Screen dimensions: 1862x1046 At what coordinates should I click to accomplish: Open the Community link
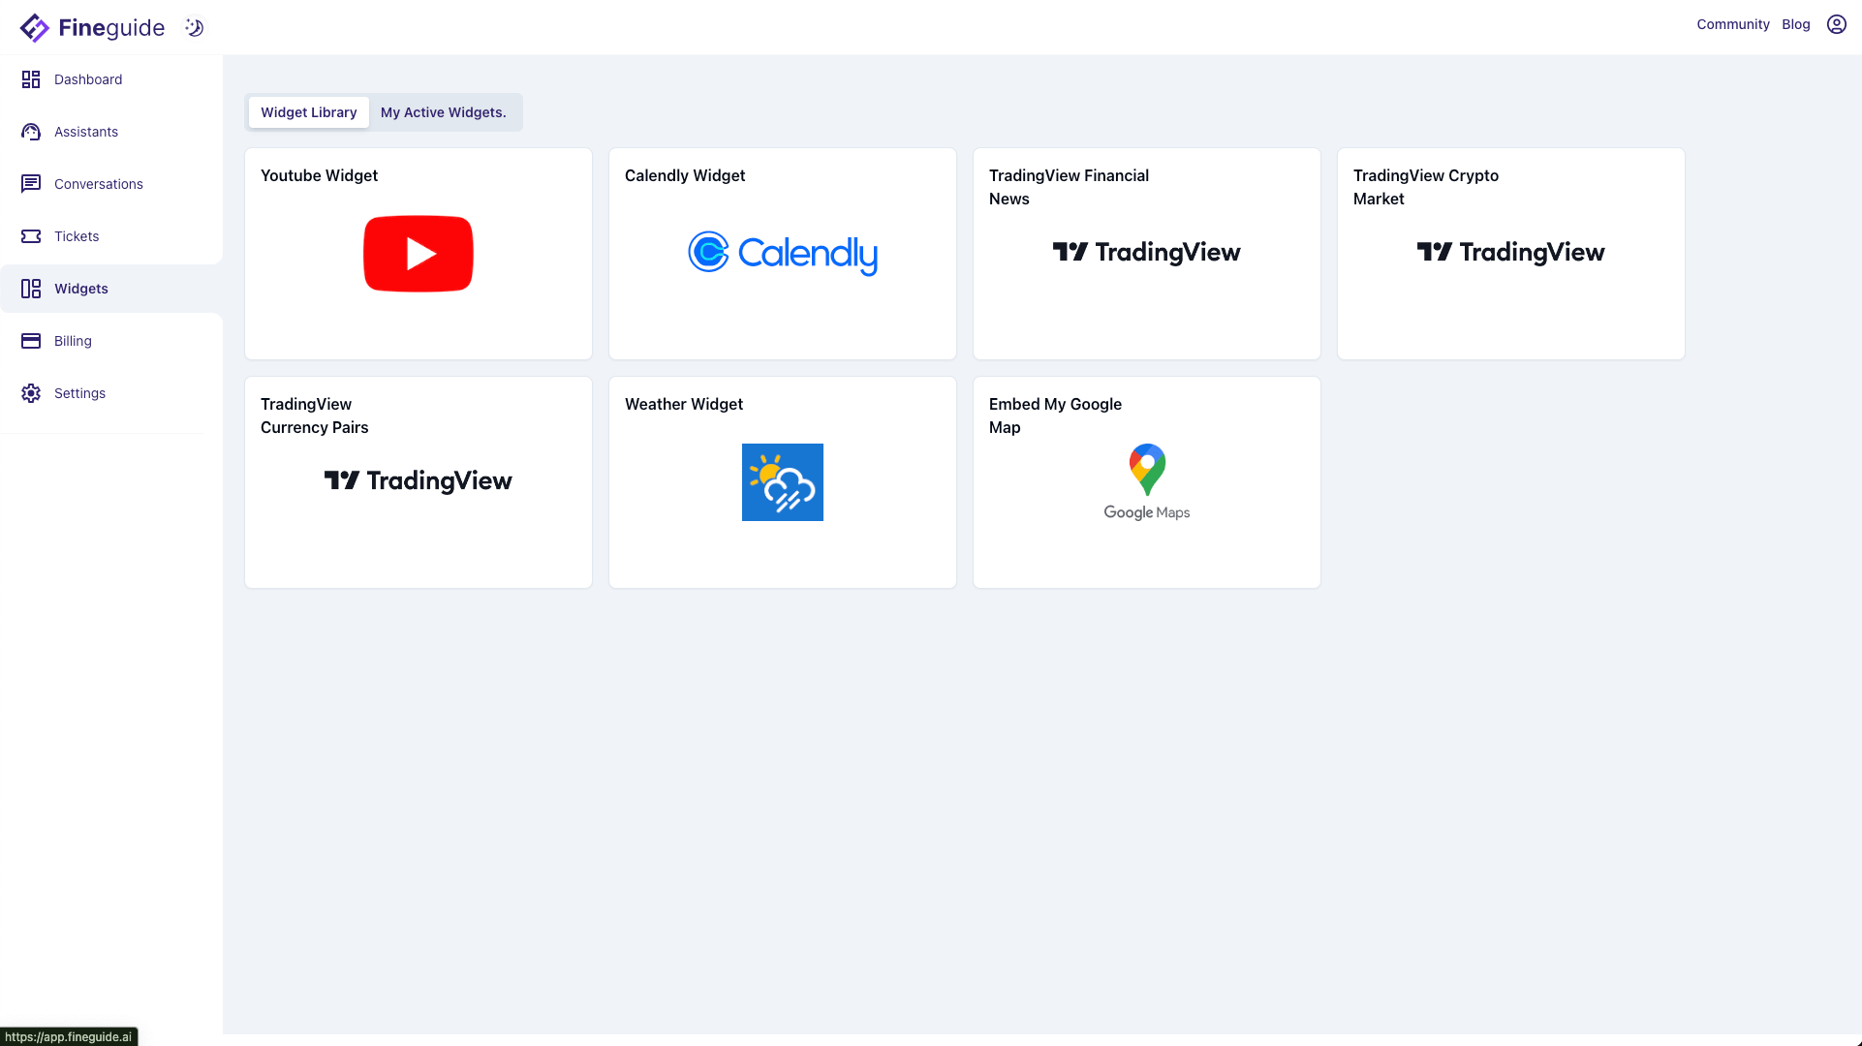tap(1732, 24)
